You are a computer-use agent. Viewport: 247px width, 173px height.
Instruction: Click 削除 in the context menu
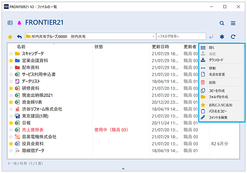[x=212, y=83]
